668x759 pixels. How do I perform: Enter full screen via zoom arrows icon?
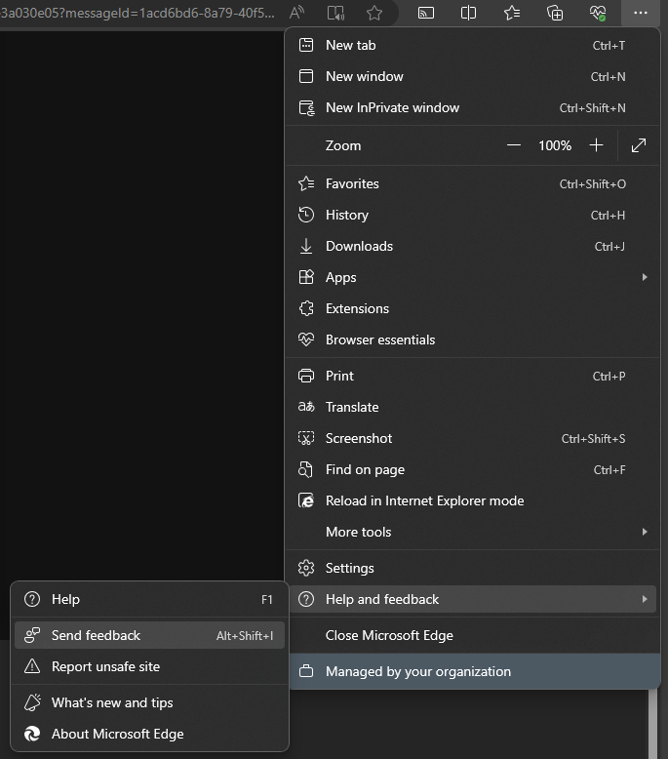pyautogui.click(x=639, y=145)
